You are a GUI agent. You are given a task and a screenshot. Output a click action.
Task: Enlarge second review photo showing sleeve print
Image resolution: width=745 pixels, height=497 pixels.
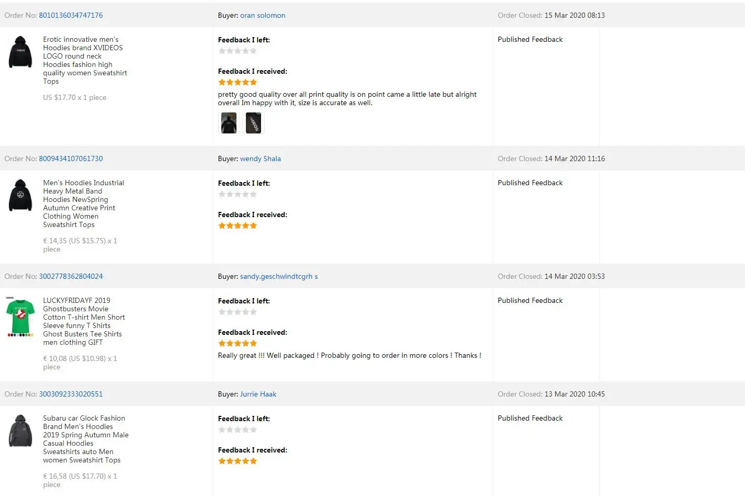[x=253, y=123]
